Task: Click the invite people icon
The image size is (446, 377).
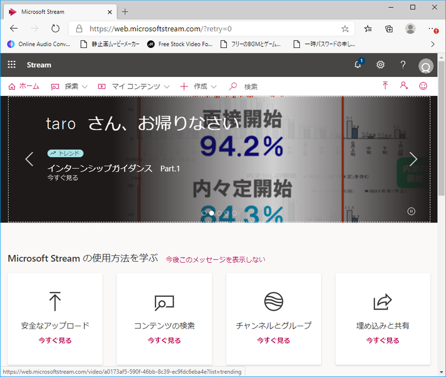Action: 404,86
